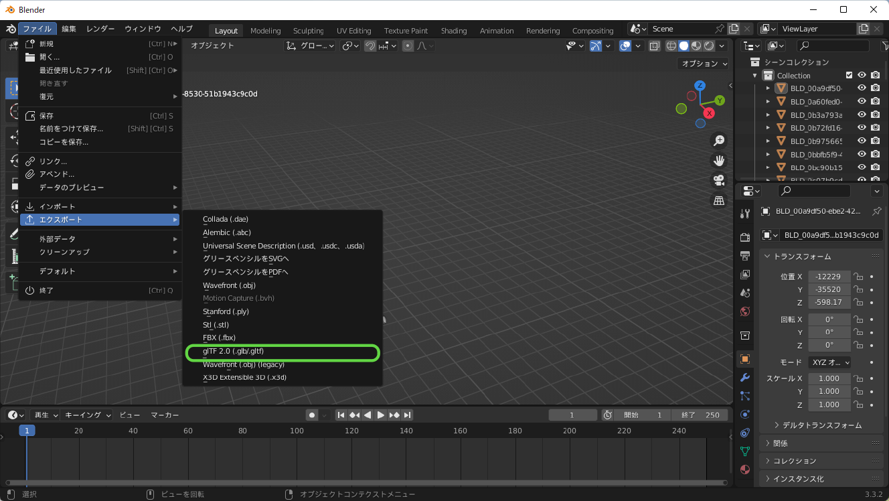
Task: Click the スケール X value slider
Action: 829,378
